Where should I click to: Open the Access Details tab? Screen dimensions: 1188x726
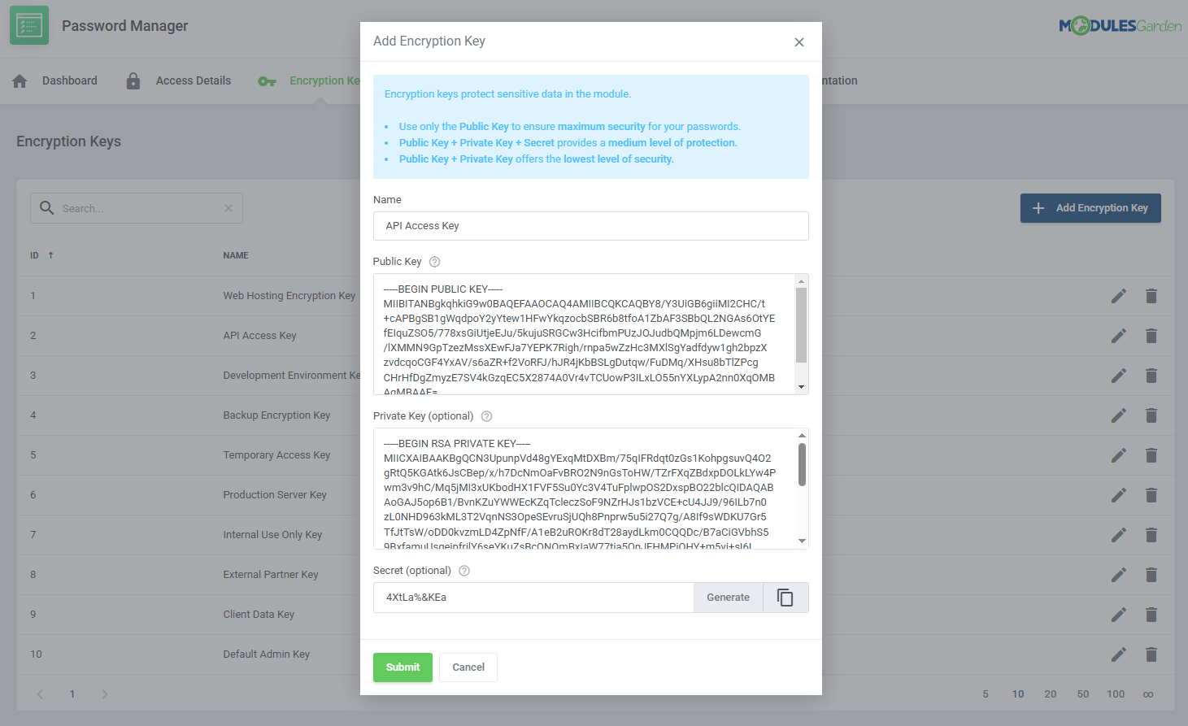[193, 80]
